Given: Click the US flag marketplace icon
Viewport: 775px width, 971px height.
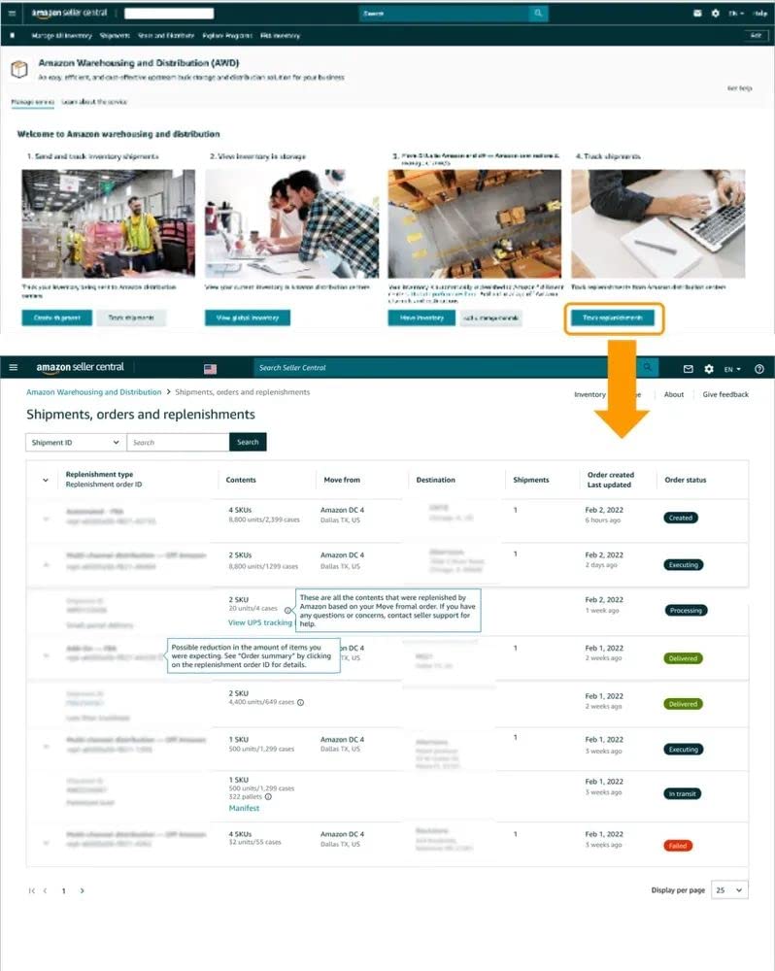Looking at the screenshot, I should point(210,368).
